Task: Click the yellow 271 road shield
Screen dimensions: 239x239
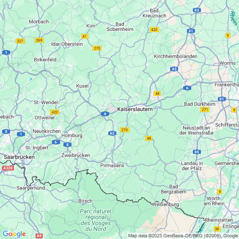Action: tap(205, 110)
